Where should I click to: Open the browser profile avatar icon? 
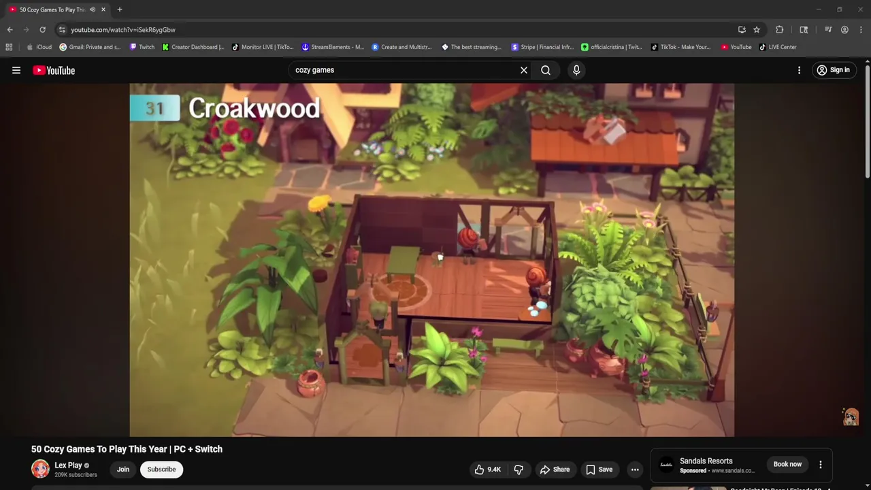pyautogui.click(x=844, y=30)
